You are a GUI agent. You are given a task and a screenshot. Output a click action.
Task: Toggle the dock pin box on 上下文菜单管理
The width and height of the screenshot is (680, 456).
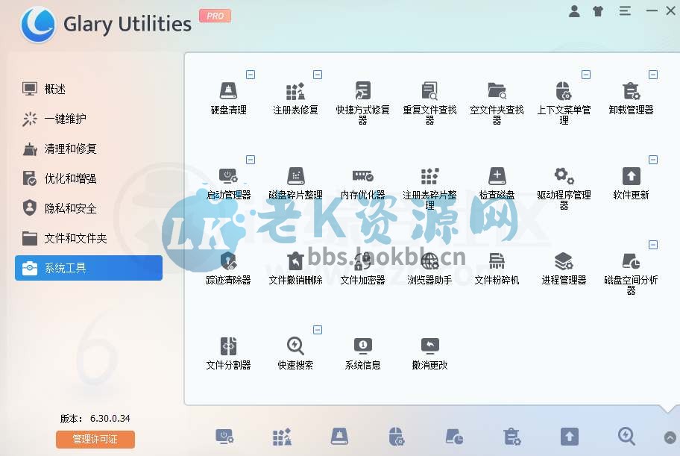[586, 75]
